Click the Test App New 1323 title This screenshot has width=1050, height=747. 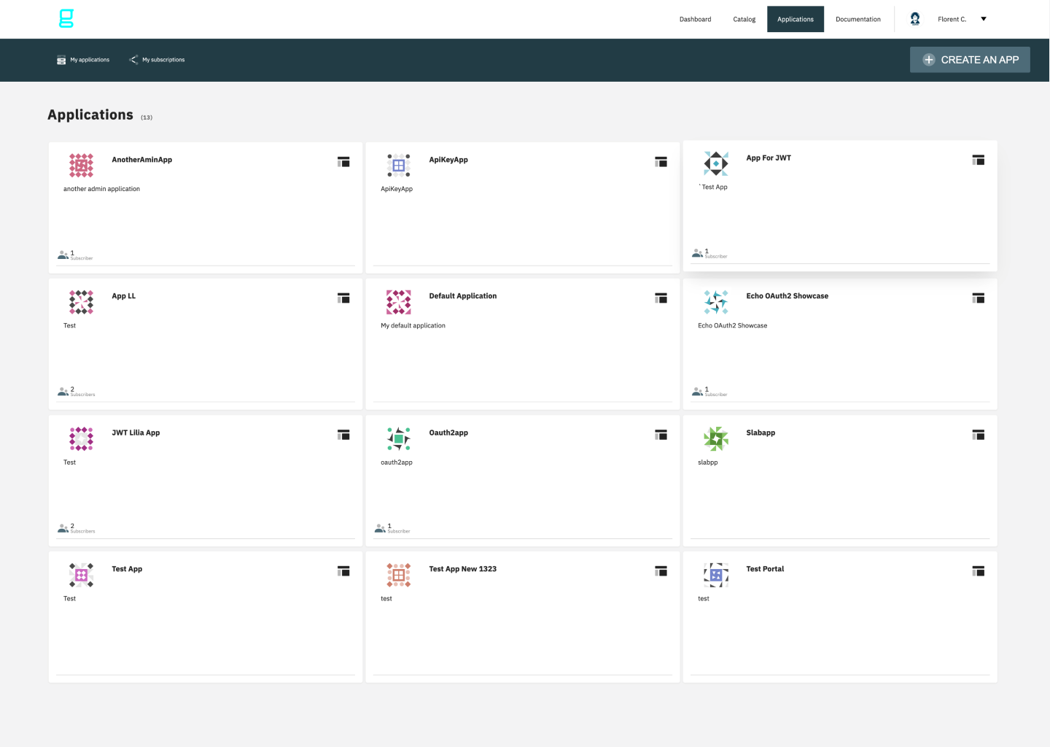tap(463, 569)
